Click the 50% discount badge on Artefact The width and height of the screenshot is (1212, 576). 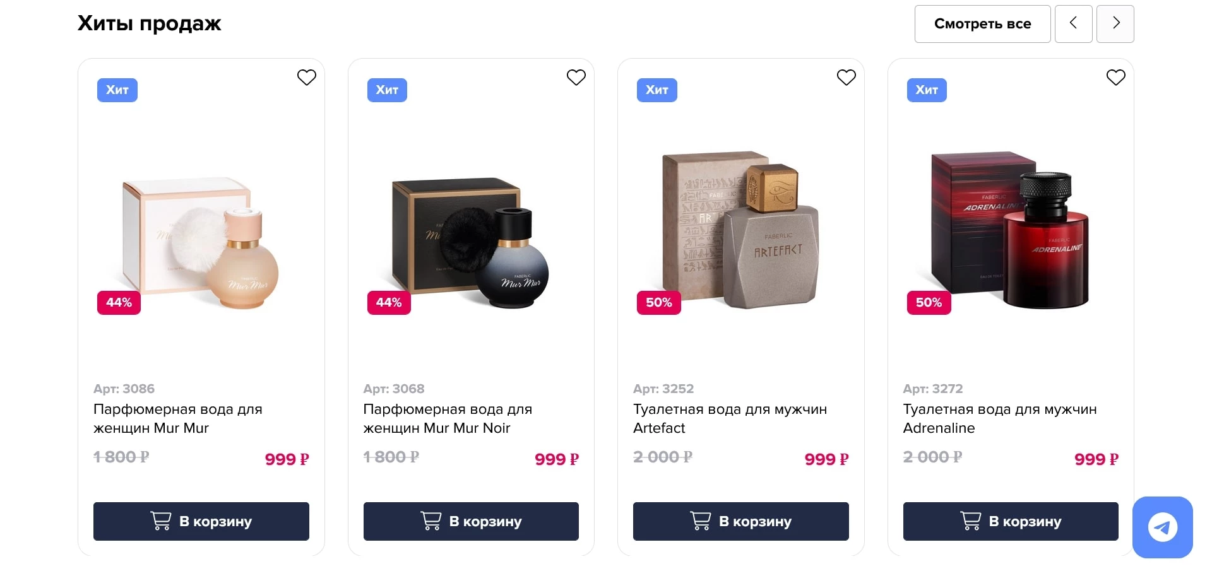[x=658, y=302]
